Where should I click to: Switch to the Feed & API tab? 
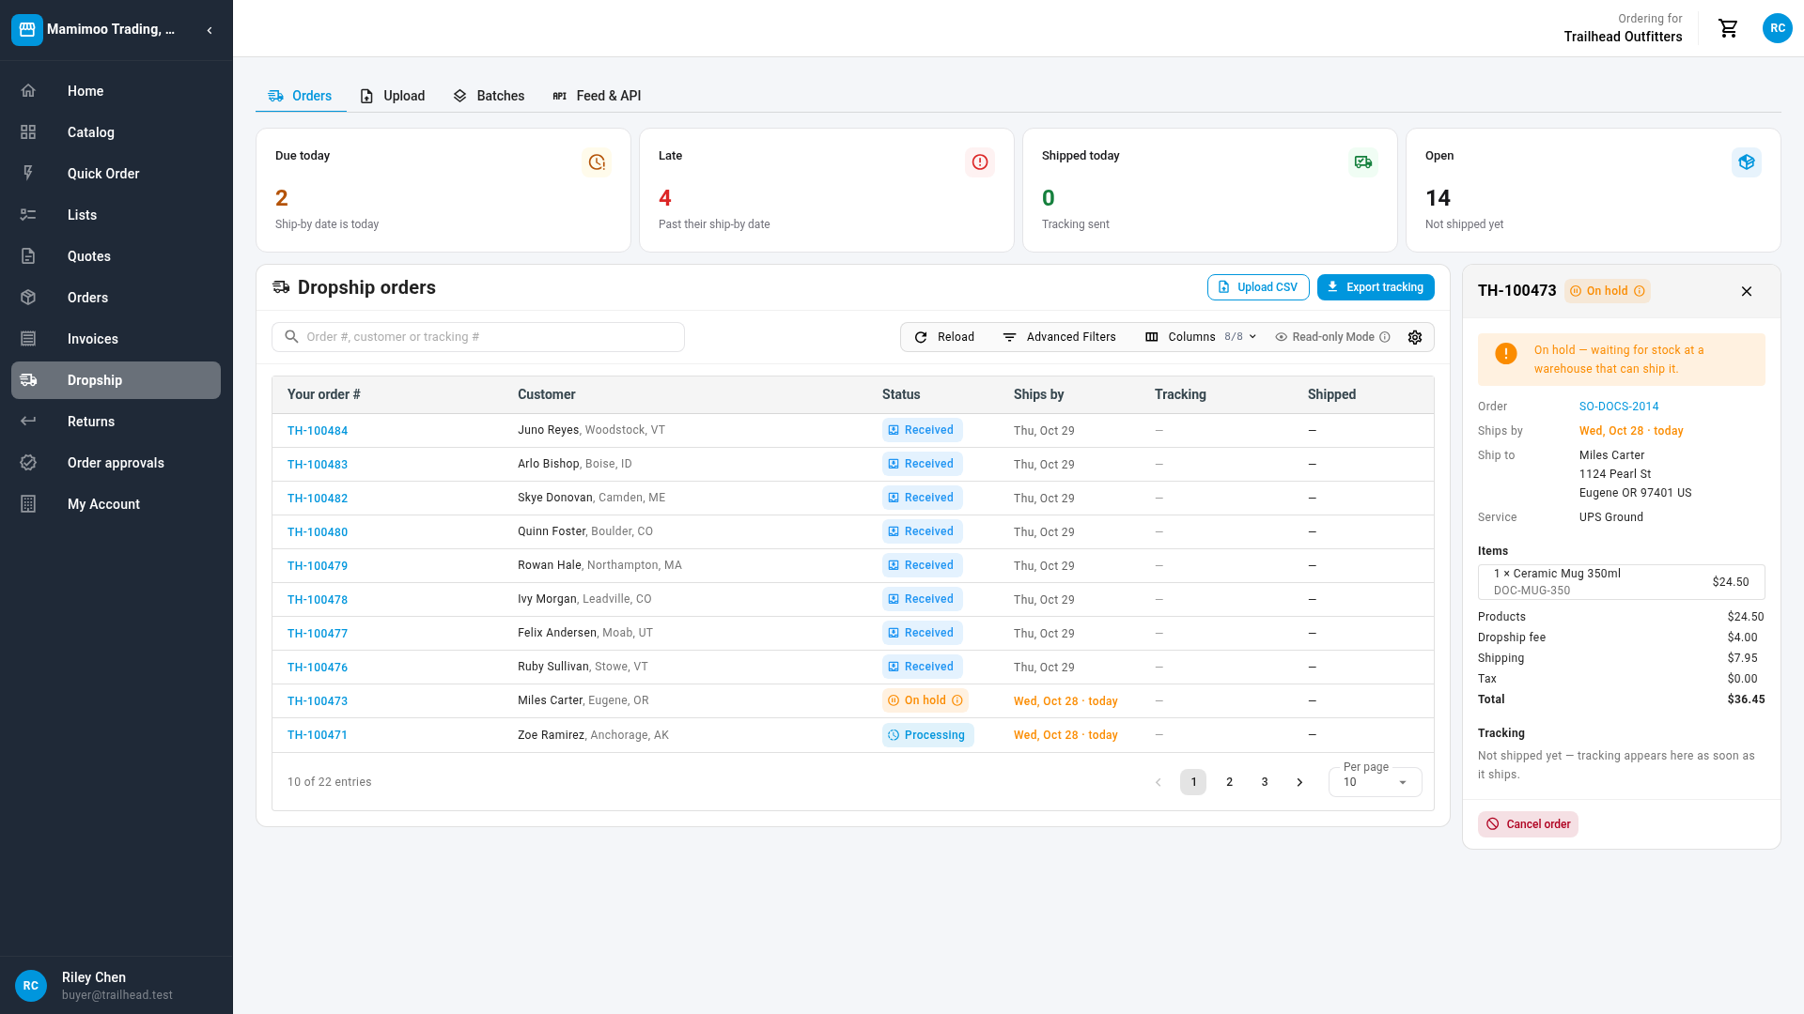[x=597, y=96]
